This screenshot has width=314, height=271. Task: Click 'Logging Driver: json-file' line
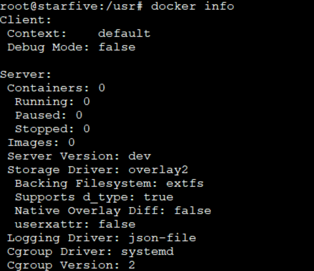(101, 238)
